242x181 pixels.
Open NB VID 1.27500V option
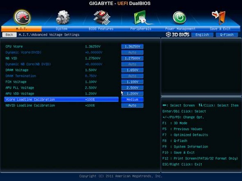pyautogui.click(x=132, y=58)
